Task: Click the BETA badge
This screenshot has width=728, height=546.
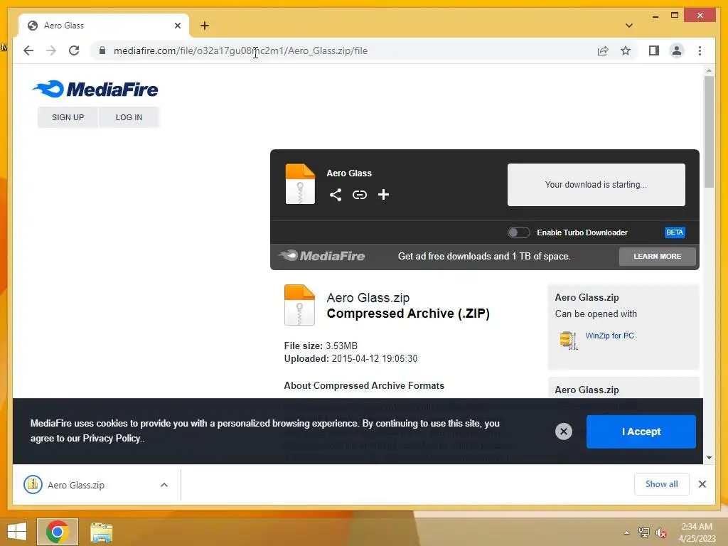Action: pos(675,232)
